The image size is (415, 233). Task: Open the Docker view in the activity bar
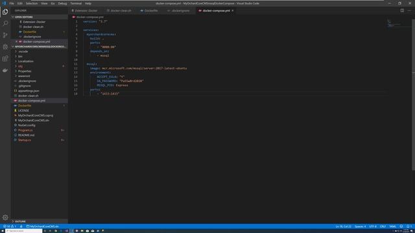[5, 71]
